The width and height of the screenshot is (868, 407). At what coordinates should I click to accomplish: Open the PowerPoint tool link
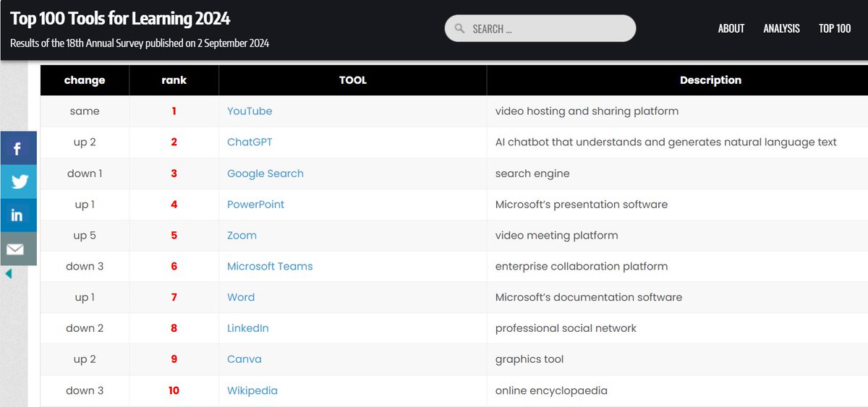[255, 205]
